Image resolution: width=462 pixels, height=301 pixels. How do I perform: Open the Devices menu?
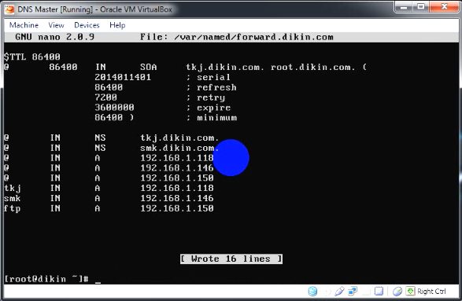coord(87,25)
